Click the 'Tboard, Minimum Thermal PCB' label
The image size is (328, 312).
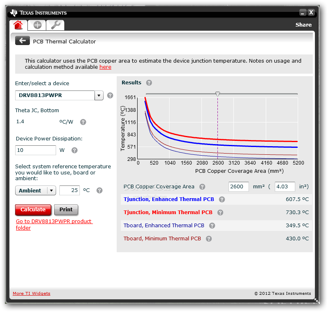click(x=162, y=239)
